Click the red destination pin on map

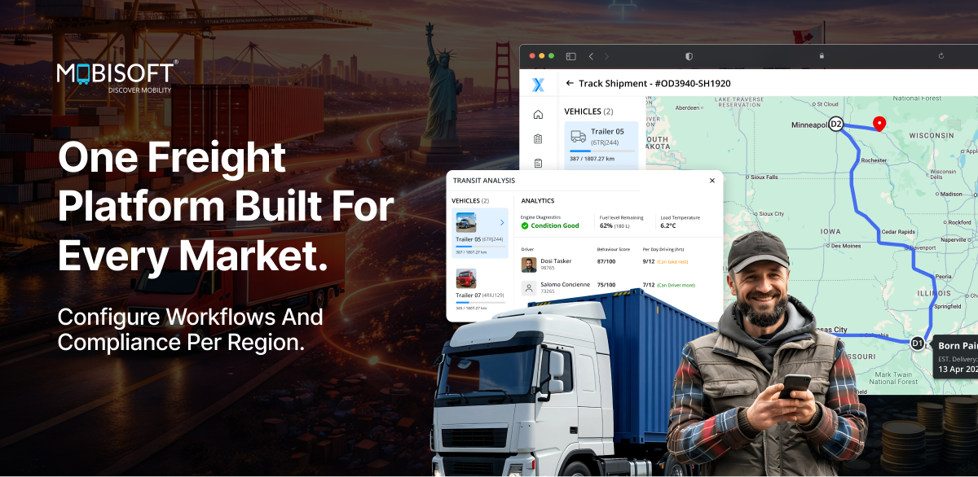(x=879, y=124)
